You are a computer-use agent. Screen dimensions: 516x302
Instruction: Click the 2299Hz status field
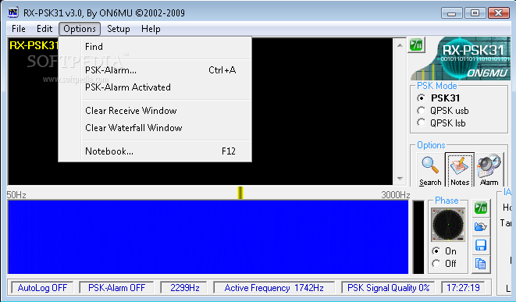(x=184, y=288)
